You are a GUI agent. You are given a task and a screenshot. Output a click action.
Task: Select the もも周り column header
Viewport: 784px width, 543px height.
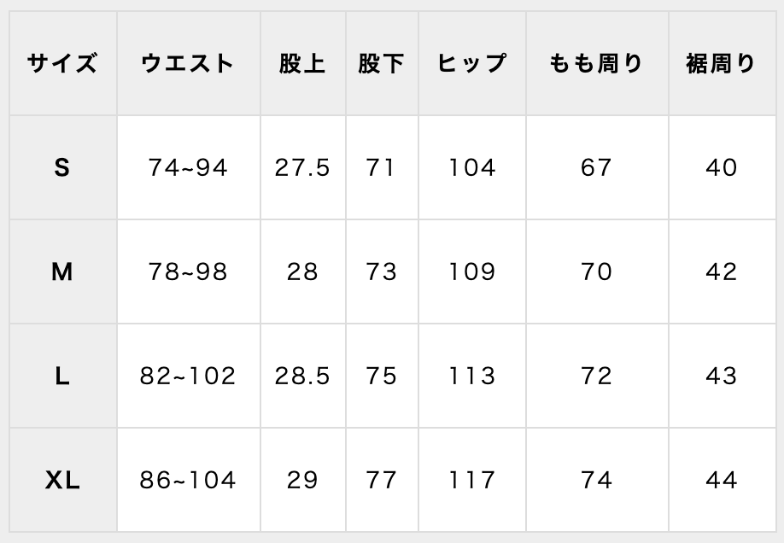(596, 63)
